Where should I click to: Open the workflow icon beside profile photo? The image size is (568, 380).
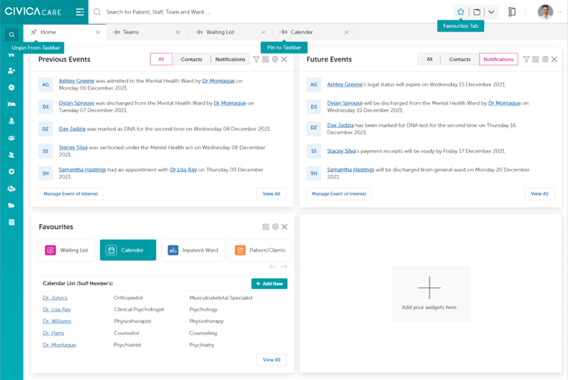click(x=512, y=12)
